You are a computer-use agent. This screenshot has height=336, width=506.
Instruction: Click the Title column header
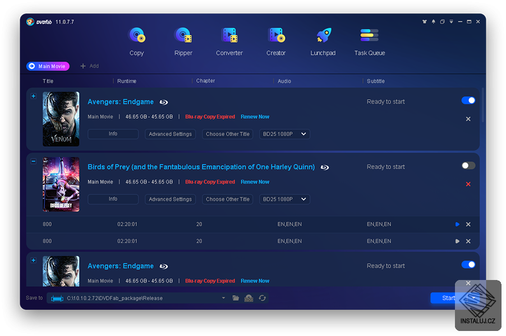(x=48, y=81)
